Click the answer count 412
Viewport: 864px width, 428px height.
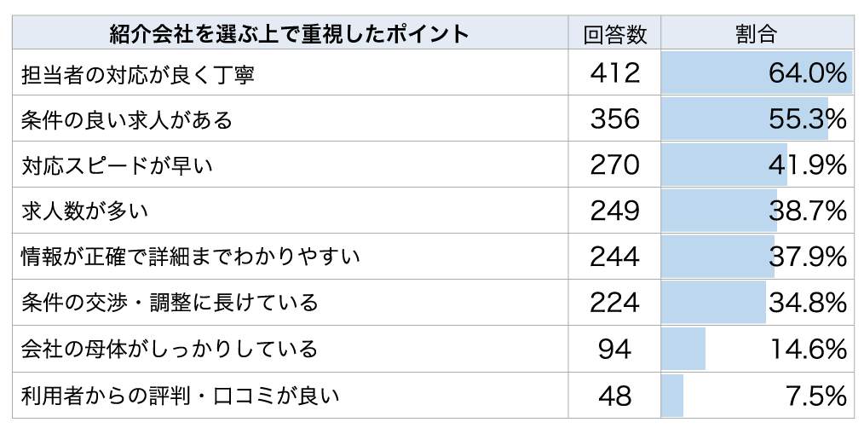click(614, 72)
